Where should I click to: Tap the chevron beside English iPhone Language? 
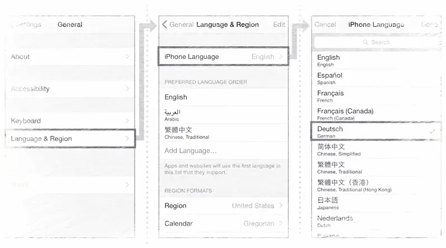pyautogui.click(x=281, y=57)
